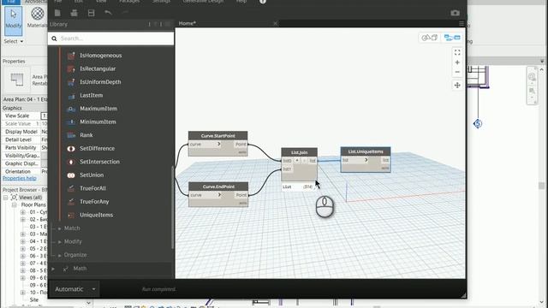Click the Revit view vertical scrollbar
This screenshot has width=548, height=308.
tap(541, 185)
